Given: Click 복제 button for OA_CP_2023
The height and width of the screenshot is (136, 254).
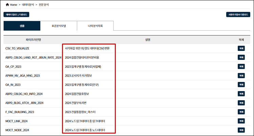Looking at the screenshot, I should click(241, 66).
